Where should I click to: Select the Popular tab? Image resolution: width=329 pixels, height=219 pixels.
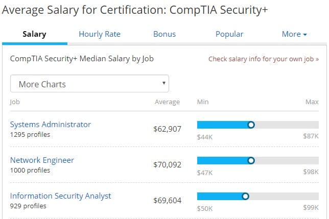tap(229, 34)
